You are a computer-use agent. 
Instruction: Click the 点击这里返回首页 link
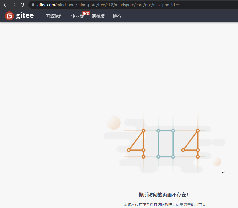191,205
